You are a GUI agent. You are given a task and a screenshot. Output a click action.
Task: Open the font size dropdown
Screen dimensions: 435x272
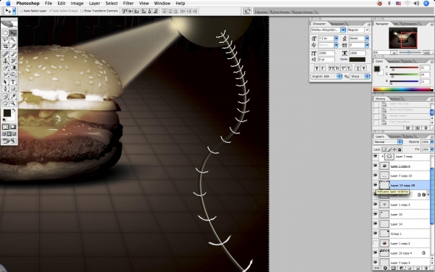[x=336, y=38]
